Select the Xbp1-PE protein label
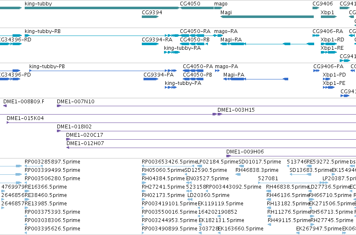This screenshot has height=235, width=356. click(x=334, y=83)
